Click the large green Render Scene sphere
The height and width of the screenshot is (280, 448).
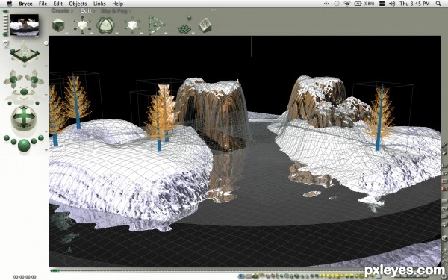tap(24, 145)
